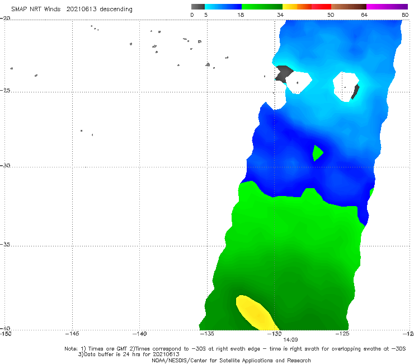Click the swath time label '14:09'
This screenshot has height=364, width=414.
290,340
